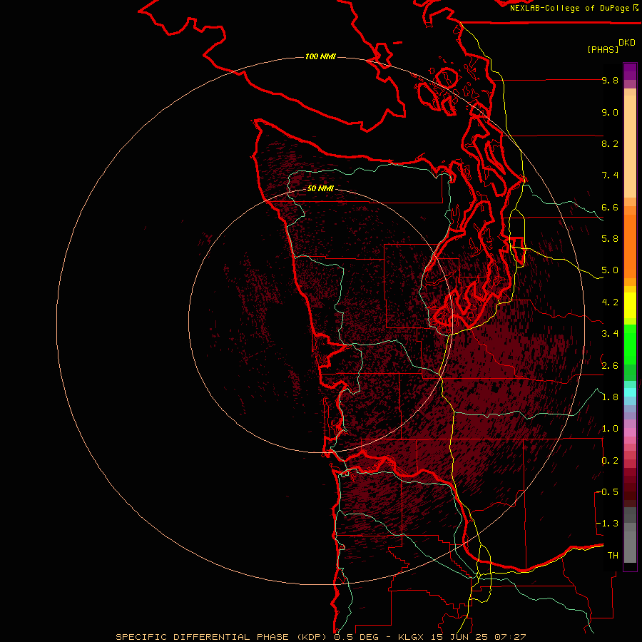
Task: Pick the bright yellow color bar segment
Action: point(630,305)
